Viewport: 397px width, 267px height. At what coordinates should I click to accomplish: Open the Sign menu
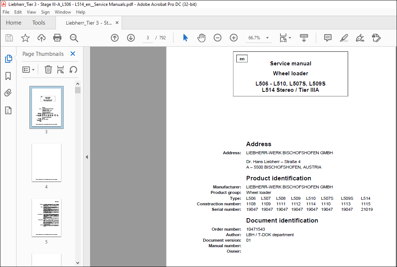[45, 12]
